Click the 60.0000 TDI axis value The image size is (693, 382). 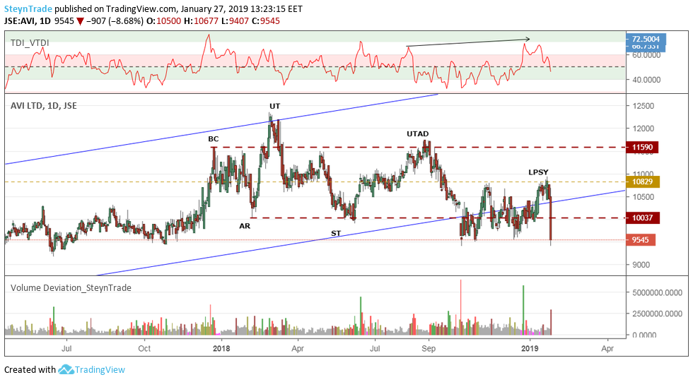(x=646, y=55)
